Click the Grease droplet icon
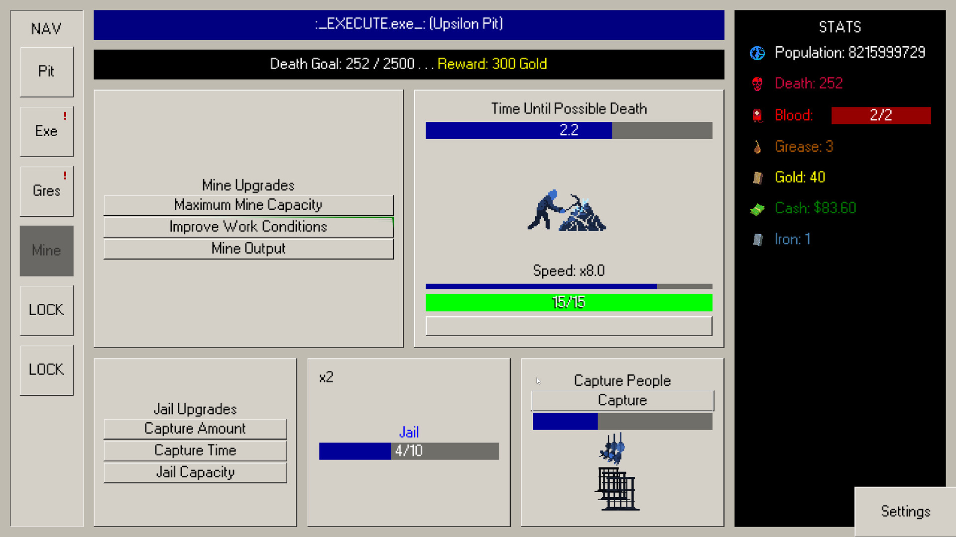The width and height of the screenshot is (956, 537). pos(757,147)
